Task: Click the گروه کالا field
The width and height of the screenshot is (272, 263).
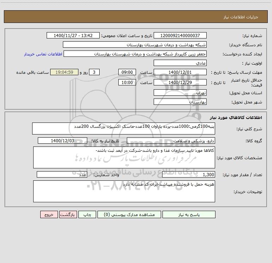Action: coord(171,141)
